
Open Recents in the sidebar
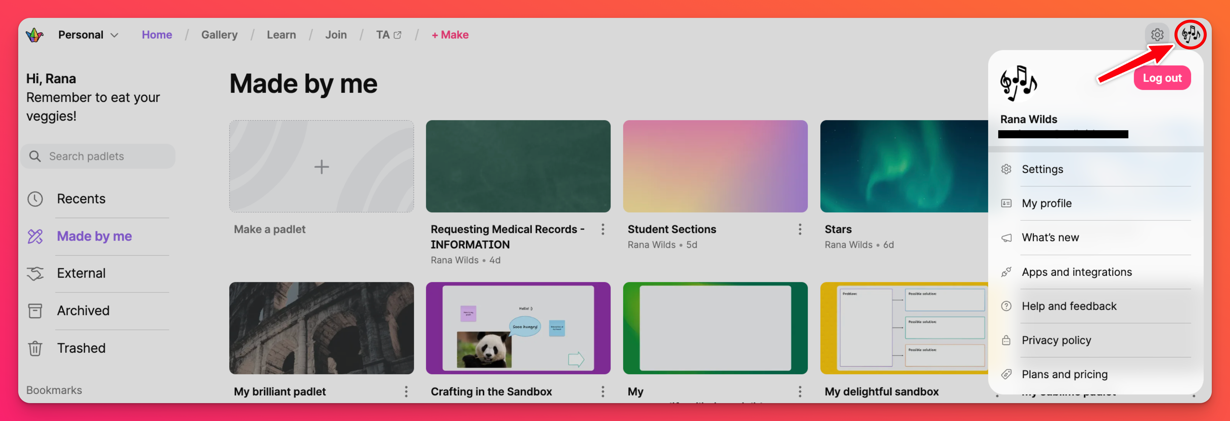tap(81, 199)
